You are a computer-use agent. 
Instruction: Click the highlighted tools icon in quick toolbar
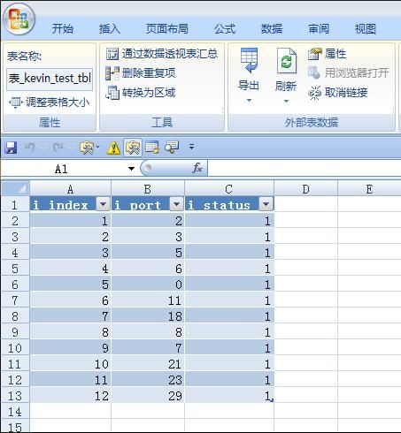click(133, 148)
